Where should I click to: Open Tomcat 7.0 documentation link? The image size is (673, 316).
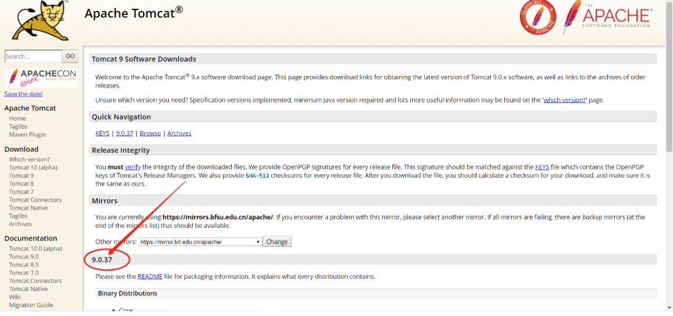[x=24, y=273]
